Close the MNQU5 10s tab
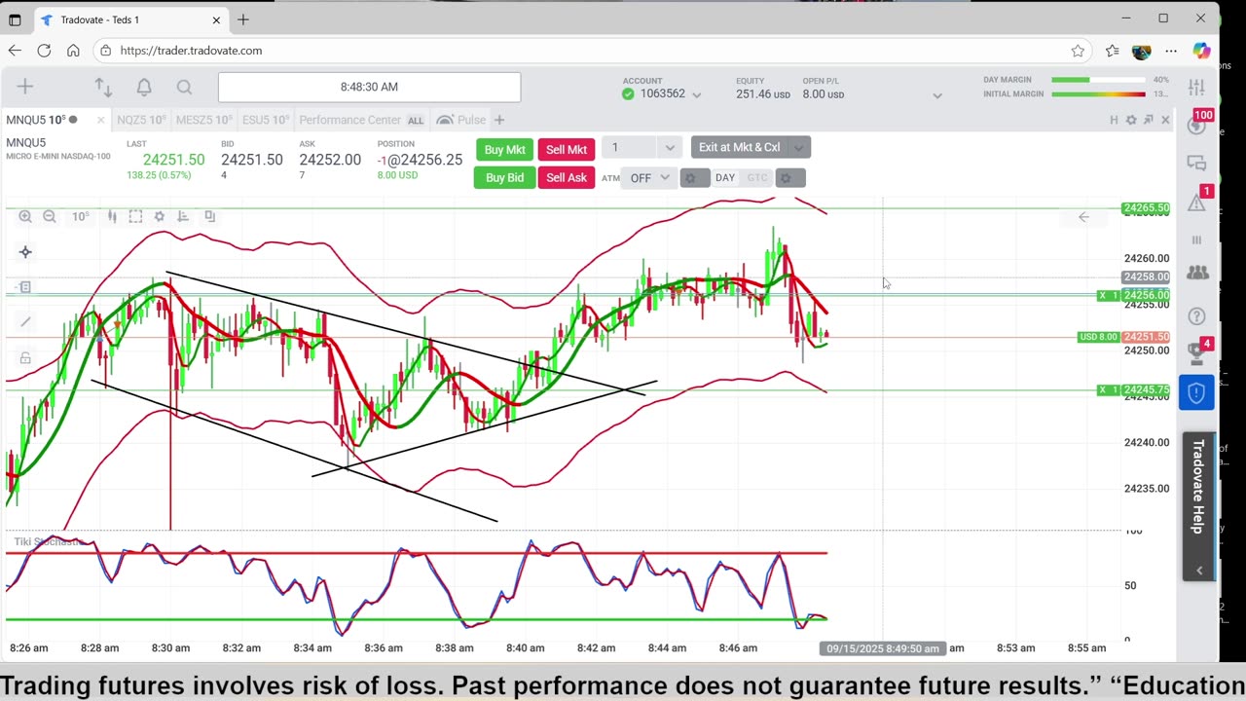Image resolution: width=1246 pixels, height=701 pixels. 99,120
